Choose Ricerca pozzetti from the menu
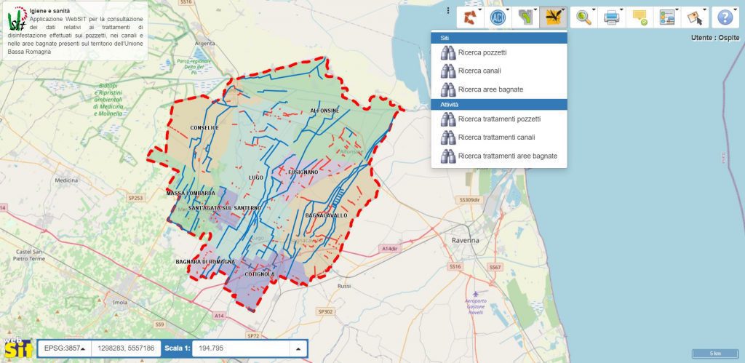Image resolution: width=745 pixels, height=363 pixels. coord(482,52)
